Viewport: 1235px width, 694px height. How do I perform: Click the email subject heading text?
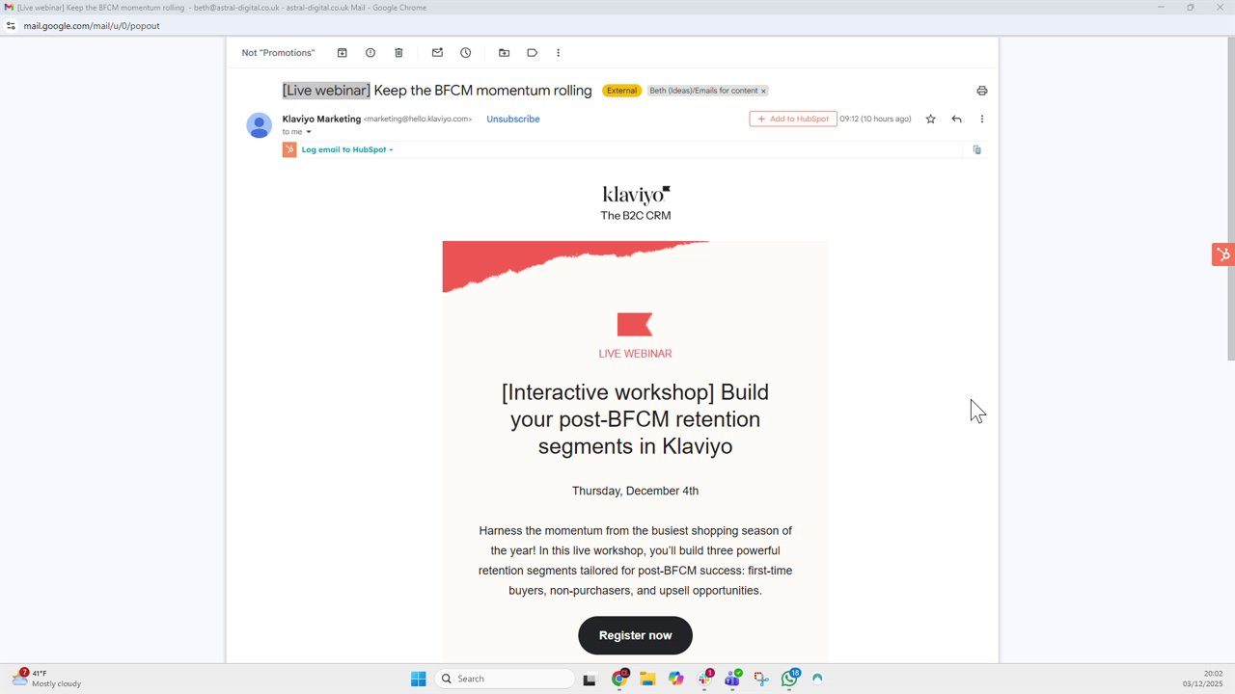click(x=437, y=91)
